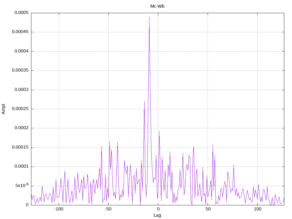Click the Ampl y-axis label
The width and height of the screenshot is (292, 219).
coord(3,109)
